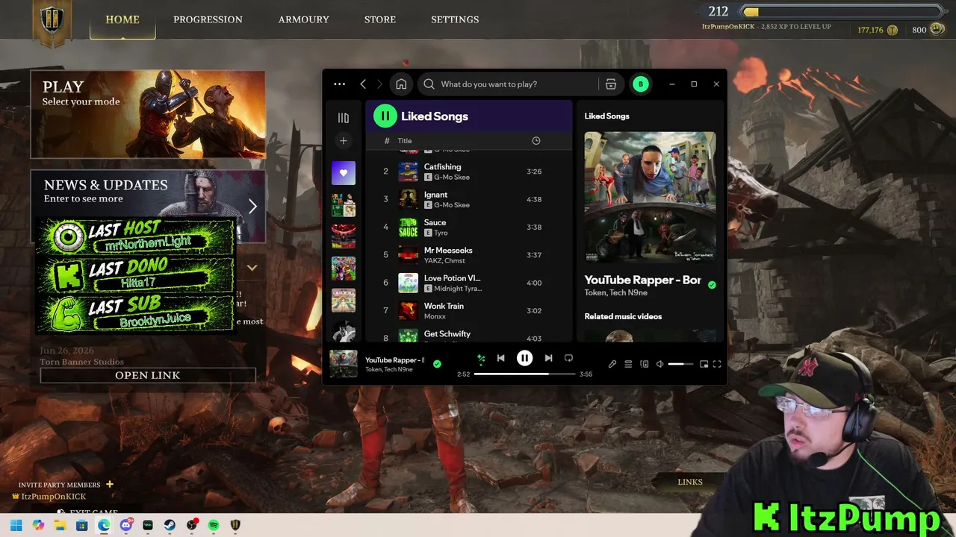Select the Catfishing track row
956x537 pixels.
469,172
